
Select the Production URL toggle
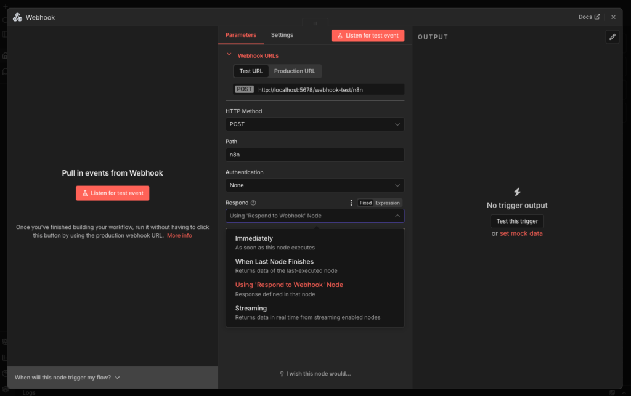295,71
